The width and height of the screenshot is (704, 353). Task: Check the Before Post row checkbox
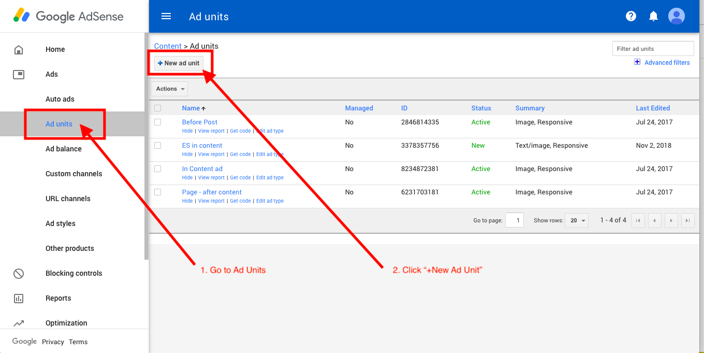(x=157, y=122)
